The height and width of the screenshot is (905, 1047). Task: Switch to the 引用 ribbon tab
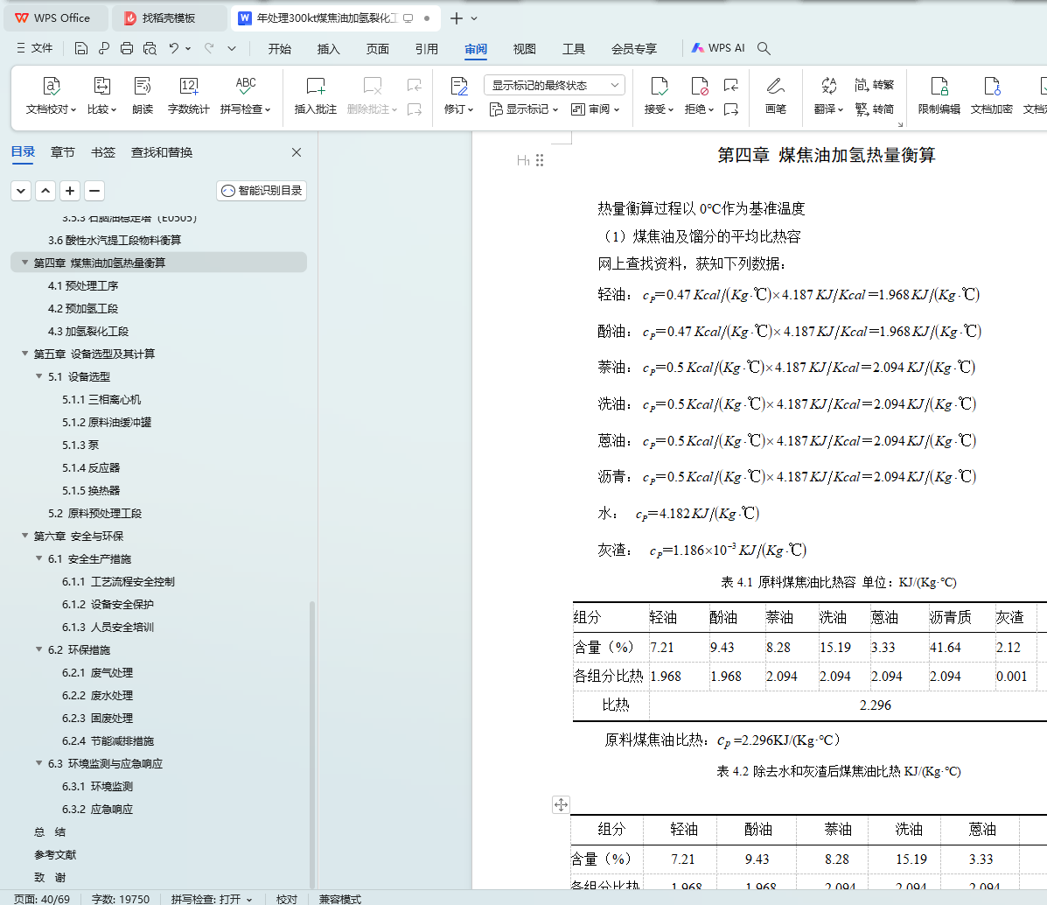pos(426,49)
